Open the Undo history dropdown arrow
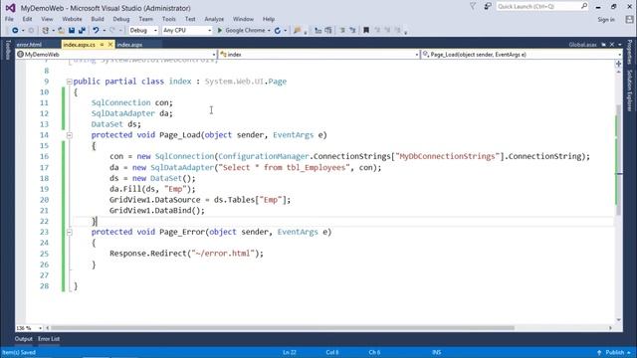The height and width of the screenshot is (358, 637). click(104, 31)
